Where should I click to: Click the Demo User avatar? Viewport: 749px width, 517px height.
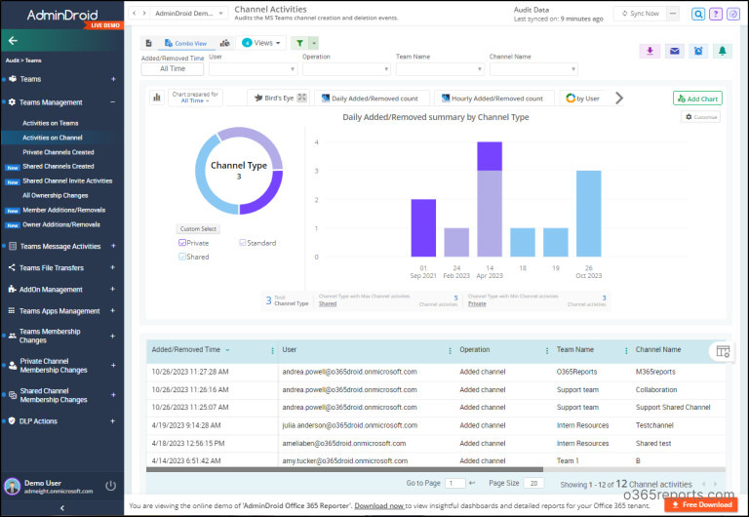[x=12, y=487]
